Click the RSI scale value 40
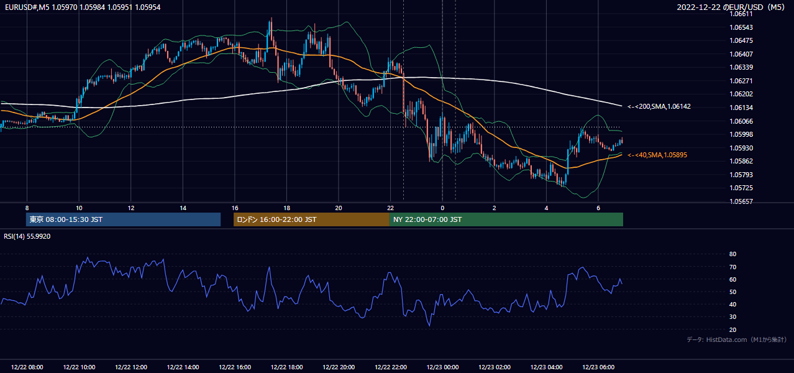 point(732,304)
